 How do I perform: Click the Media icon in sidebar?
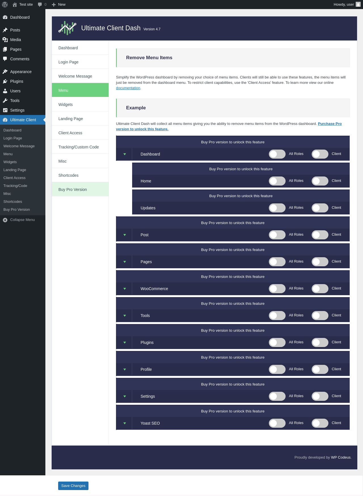tap(5, 40)
